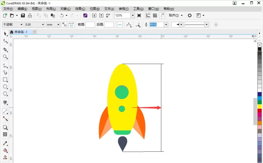Open the dimension units mm dropdown
The width and height of the screenshot is (263, 163).
pos(58,25)
